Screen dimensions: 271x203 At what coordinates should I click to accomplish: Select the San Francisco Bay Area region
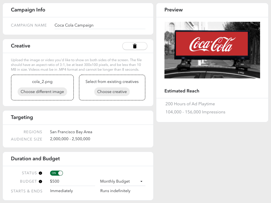tap(71, 132)
